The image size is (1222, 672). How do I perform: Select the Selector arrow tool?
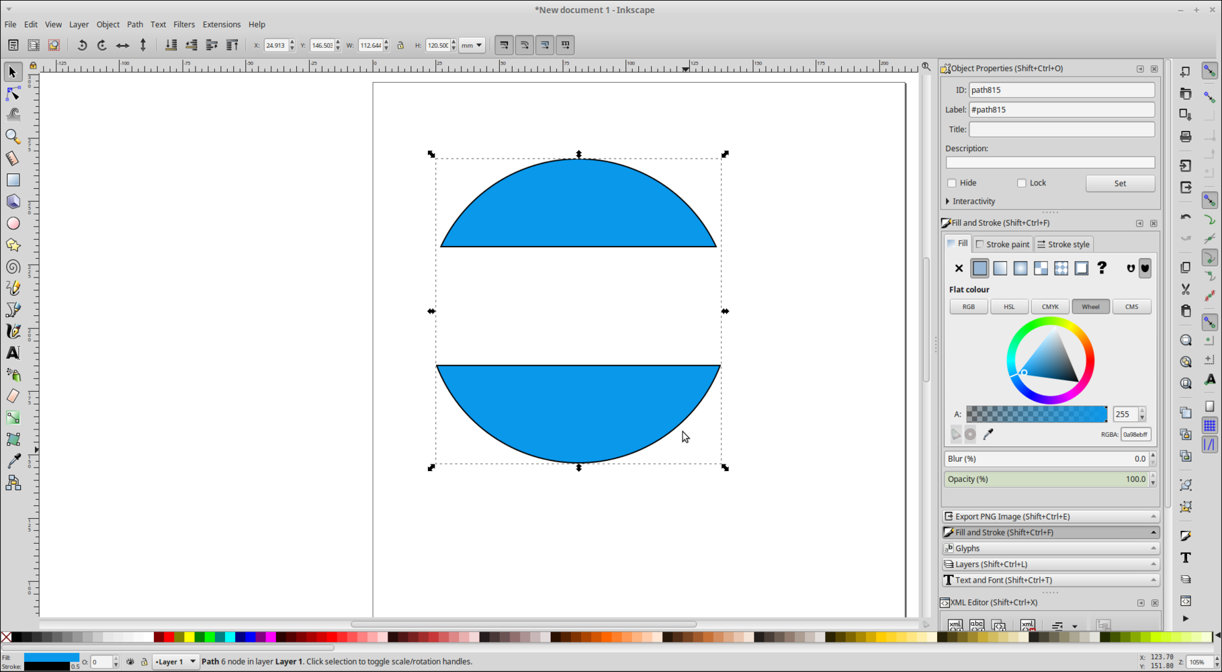point(13,72)
